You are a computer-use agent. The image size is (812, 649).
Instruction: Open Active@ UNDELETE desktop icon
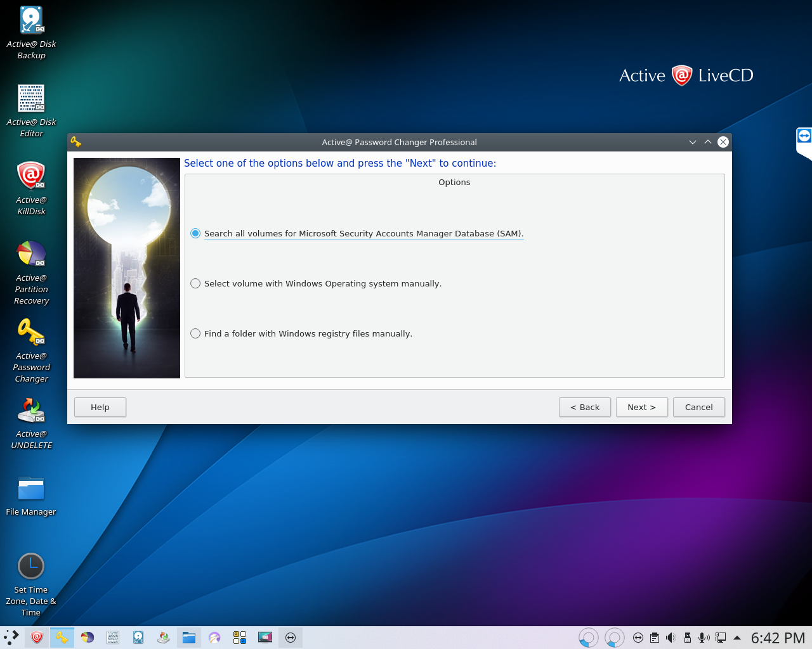(31, 423)
